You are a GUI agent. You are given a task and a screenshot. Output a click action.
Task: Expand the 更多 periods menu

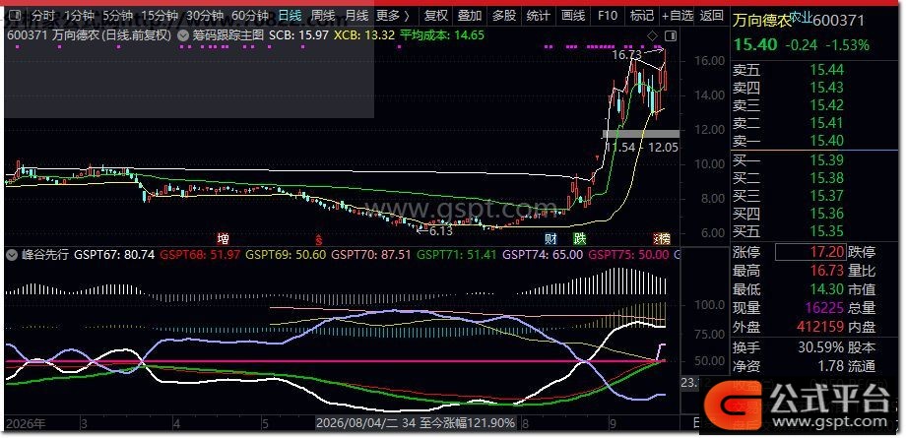[392, 16]
